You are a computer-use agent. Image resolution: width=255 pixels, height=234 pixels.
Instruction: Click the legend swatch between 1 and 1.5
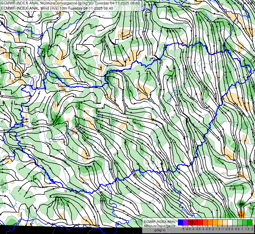245,222
